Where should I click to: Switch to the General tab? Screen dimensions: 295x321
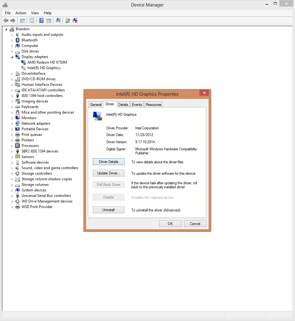tap(96, 105)
